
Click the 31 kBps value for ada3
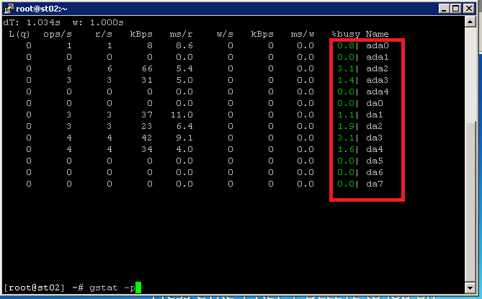[147, 80]
